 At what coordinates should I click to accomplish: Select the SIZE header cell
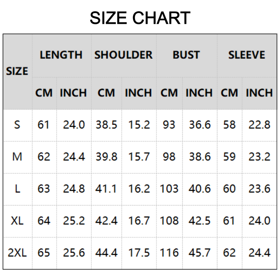coord(17,71)
